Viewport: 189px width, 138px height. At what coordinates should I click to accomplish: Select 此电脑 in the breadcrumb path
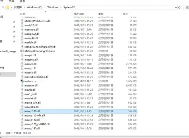point(18,7)
